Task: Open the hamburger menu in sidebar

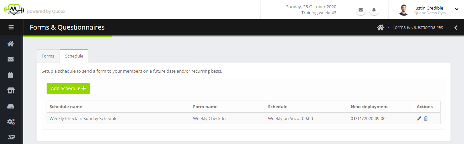Action: (11, 27)
